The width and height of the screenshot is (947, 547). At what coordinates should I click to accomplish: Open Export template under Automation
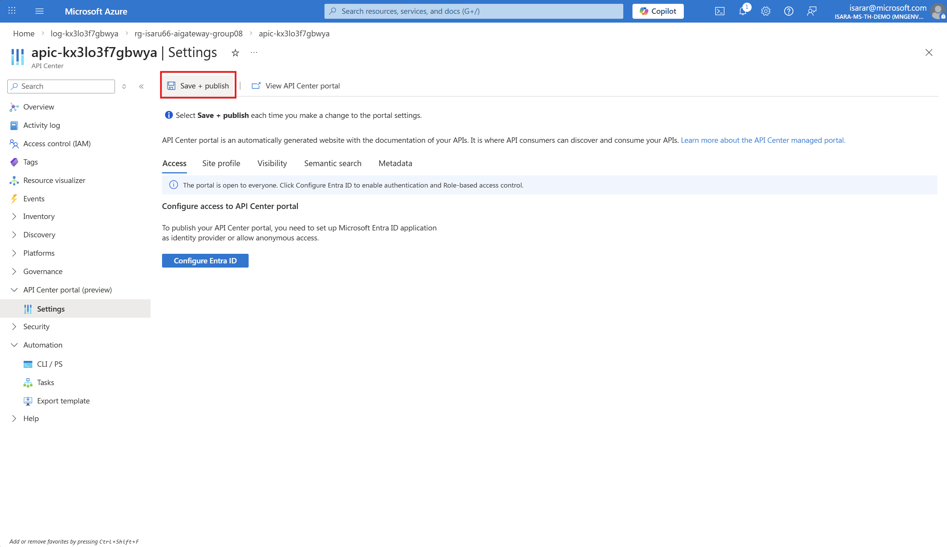coord(63,401)
